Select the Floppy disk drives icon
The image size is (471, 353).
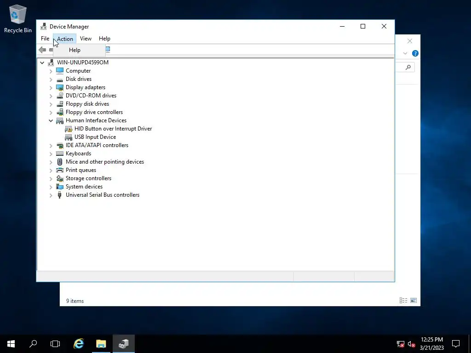point(60,104)
